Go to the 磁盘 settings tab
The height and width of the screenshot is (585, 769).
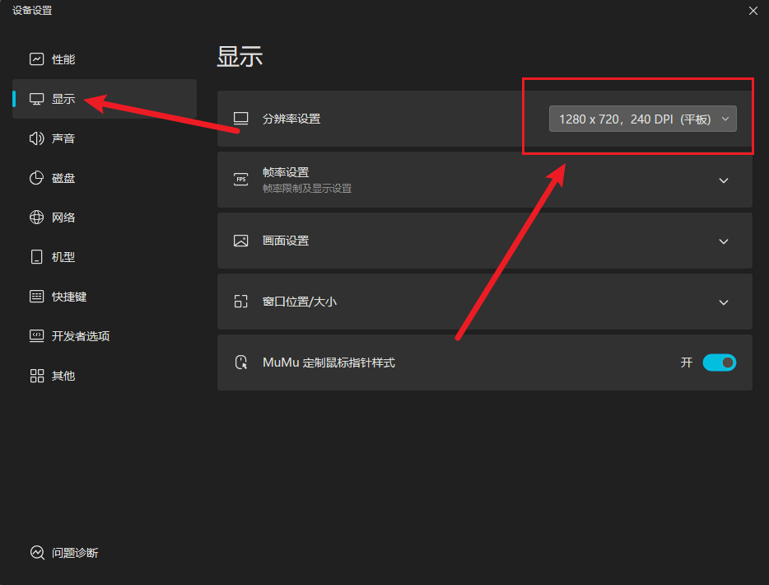point(105,178)
